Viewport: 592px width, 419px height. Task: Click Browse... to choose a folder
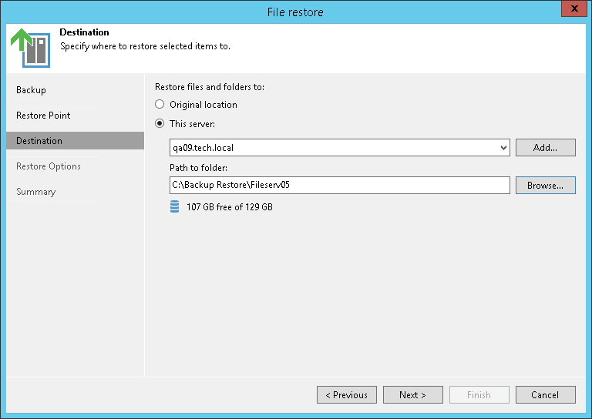545,185
